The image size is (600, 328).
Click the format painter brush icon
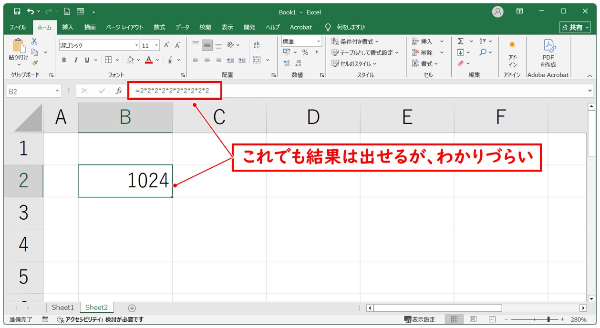[x=34, y=63]
